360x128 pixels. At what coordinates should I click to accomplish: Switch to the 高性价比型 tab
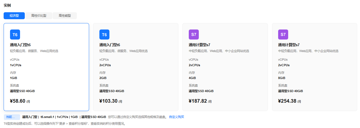point(39,16)
